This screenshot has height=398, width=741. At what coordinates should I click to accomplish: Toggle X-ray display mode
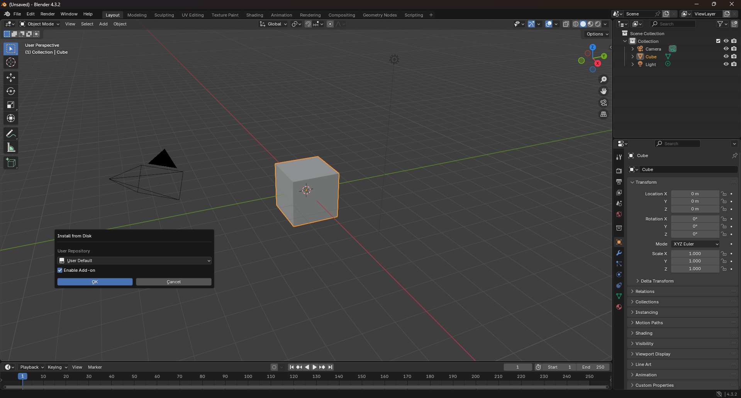(x=566, y=24)
